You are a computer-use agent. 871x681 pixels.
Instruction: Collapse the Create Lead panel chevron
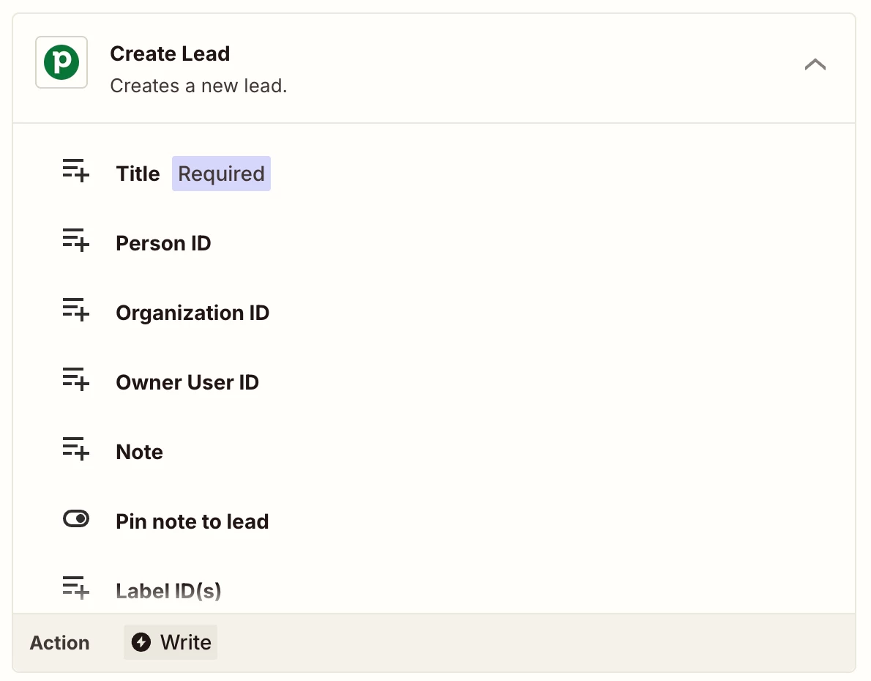(815, 65)
